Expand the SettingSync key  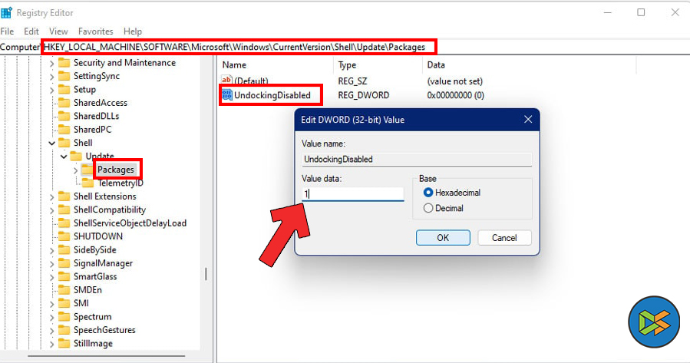51,77
